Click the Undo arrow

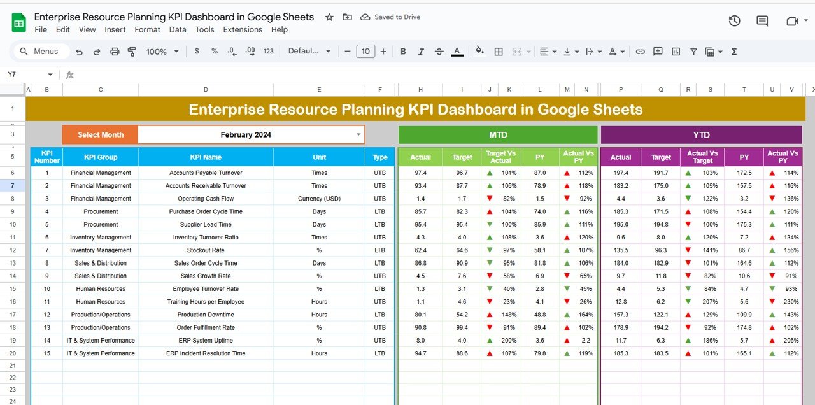[x=79, y=52]
